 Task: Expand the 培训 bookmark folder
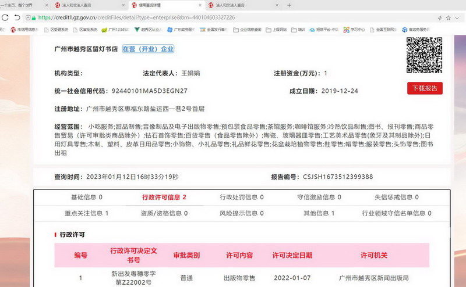[303, 29]
